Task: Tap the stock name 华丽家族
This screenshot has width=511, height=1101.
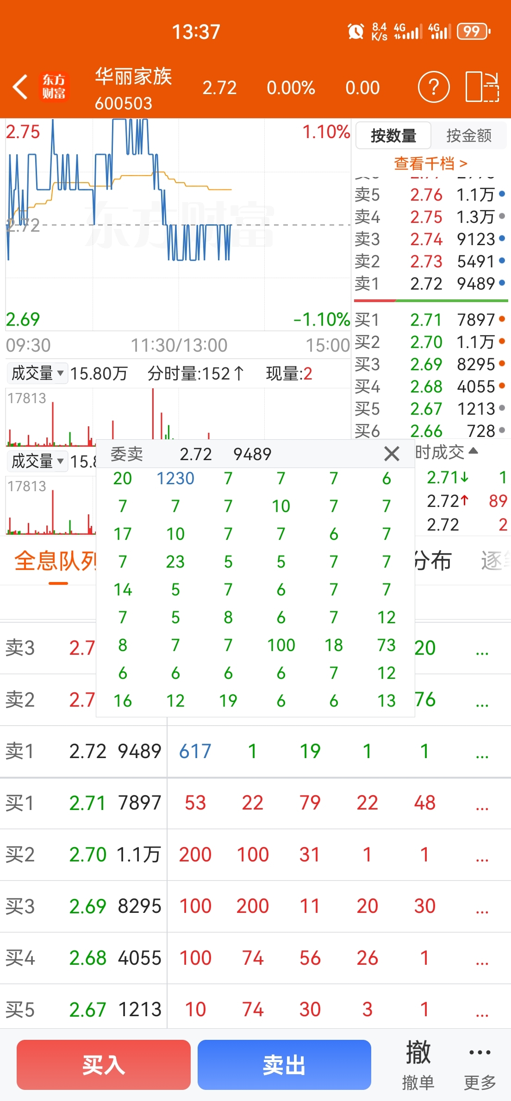Action: pyautogui.click(x=133, y=76)
